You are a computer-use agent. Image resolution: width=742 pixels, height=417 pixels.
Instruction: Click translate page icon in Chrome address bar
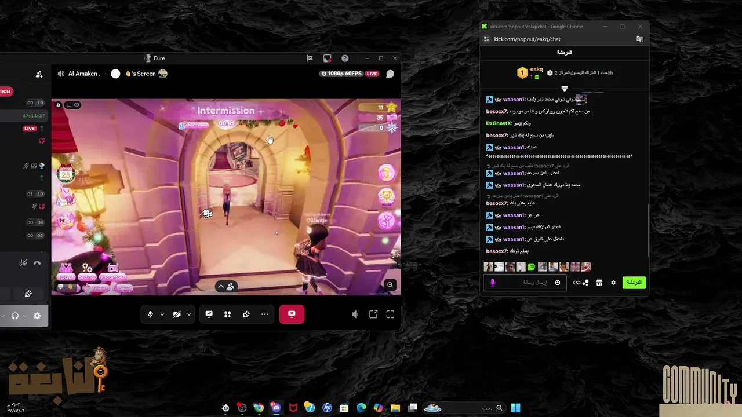pyautogui.click(x=640, y=39)
